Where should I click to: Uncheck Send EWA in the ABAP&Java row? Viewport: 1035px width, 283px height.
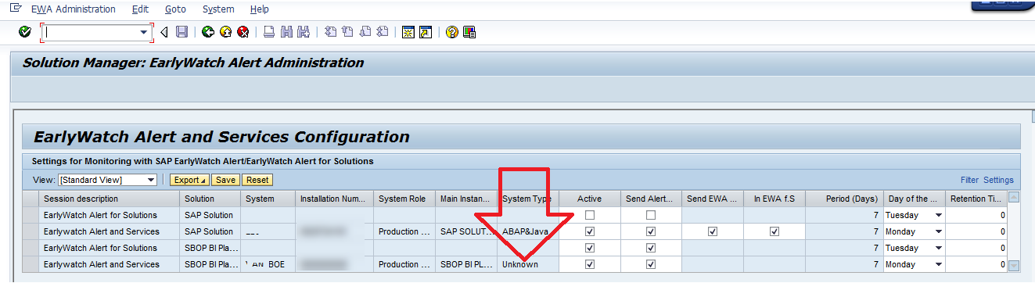pos(712,231)
